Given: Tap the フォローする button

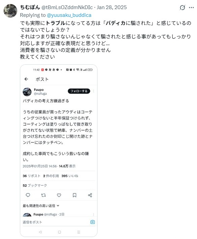Looking at the screenshot, I should tap(79, 91).
